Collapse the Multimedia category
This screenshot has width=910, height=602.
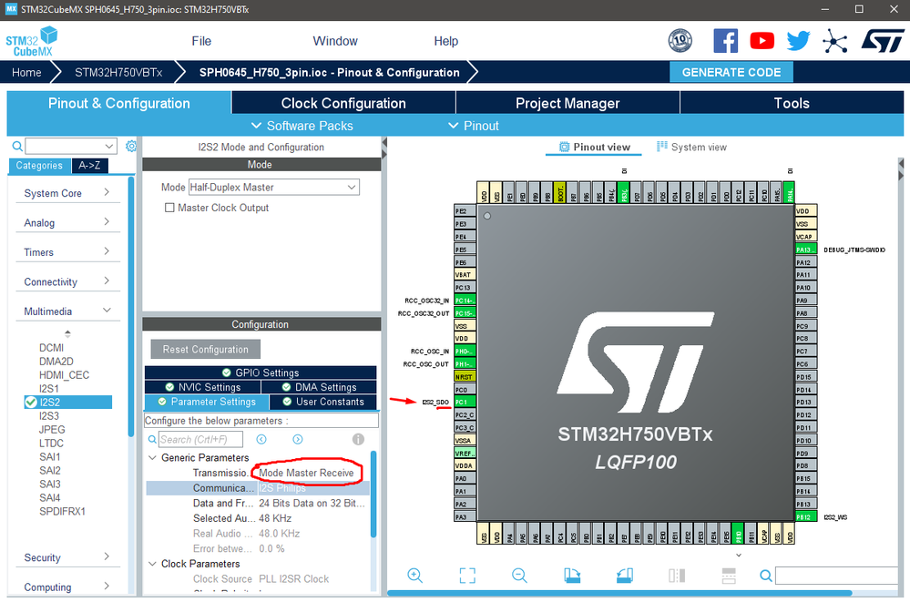(67, 311)
